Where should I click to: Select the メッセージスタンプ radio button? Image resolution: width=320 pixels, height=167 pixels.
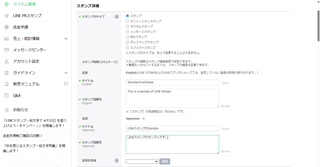tap(127, 32)
